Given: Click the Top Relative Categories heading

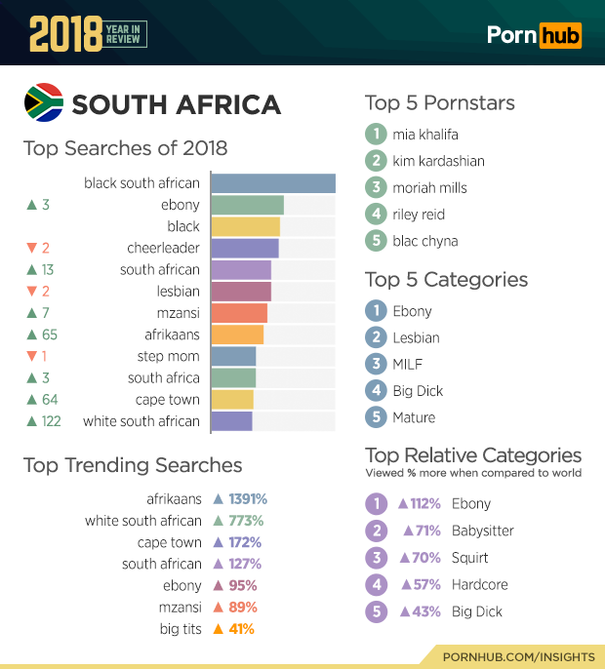Looking at the screenshot, I should [x=473, y=455].
